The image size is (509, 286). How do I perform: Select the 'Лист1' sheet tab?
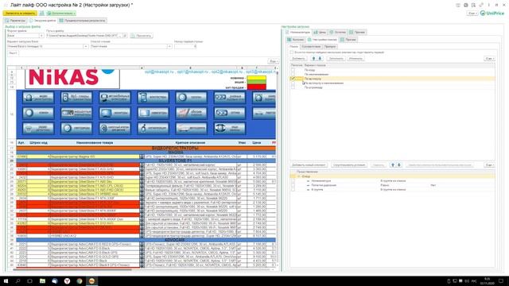click(x=13, y=53)
